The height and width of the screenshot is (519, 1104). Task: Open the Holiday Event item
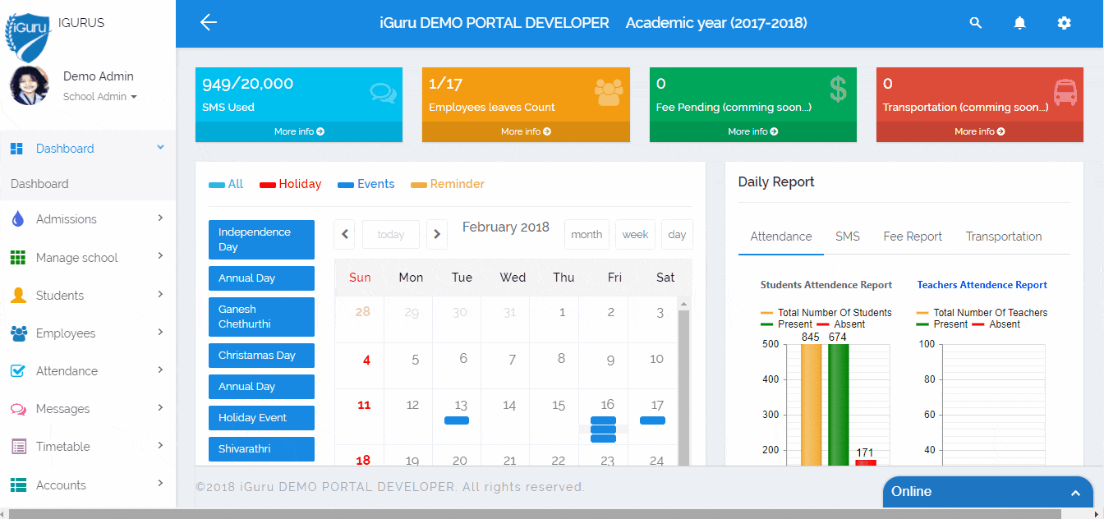[x=261, y=418]
